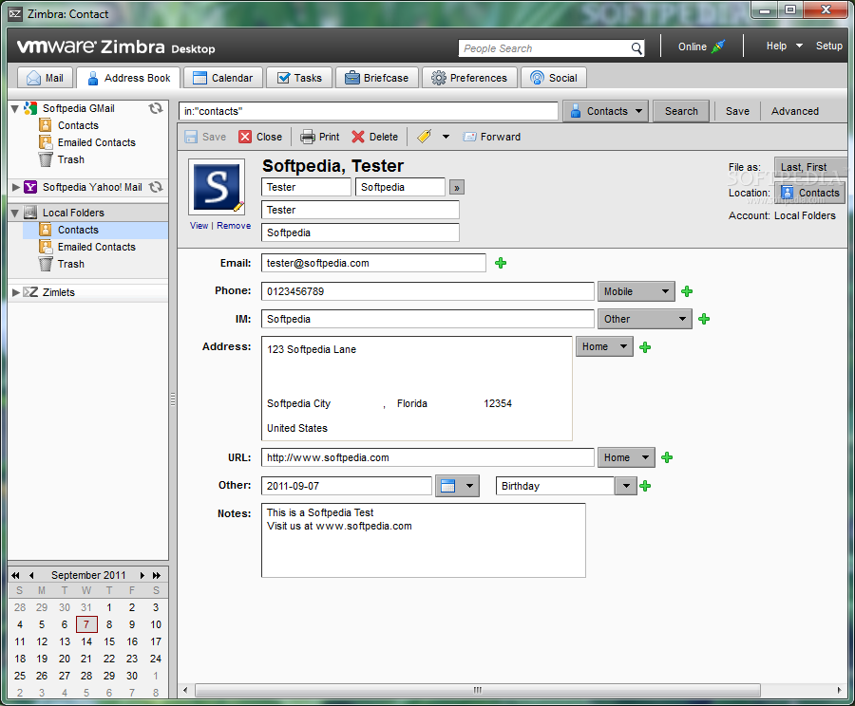Add another IM with the plus icon
The image size is (855, 706).
(704, 319)
